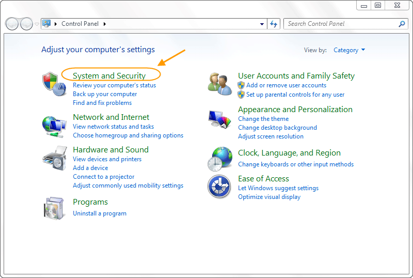Click View devices and printers
This screenshot has width=413, height=278.
107,159
